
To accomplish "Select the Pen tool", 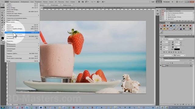I will 2,28.
